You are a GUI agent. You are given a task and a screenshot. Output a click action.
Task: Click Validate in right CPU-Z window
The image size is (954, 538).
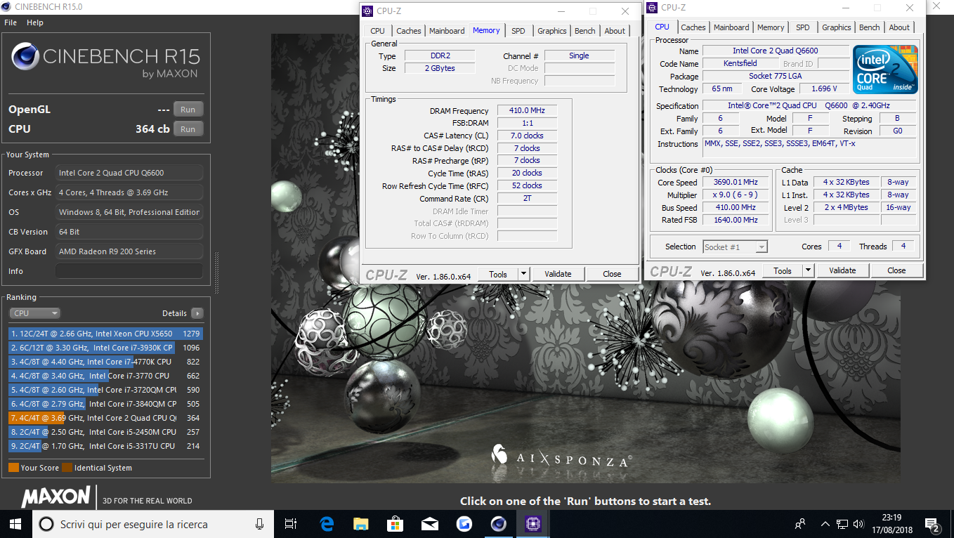tap(842, 270)
